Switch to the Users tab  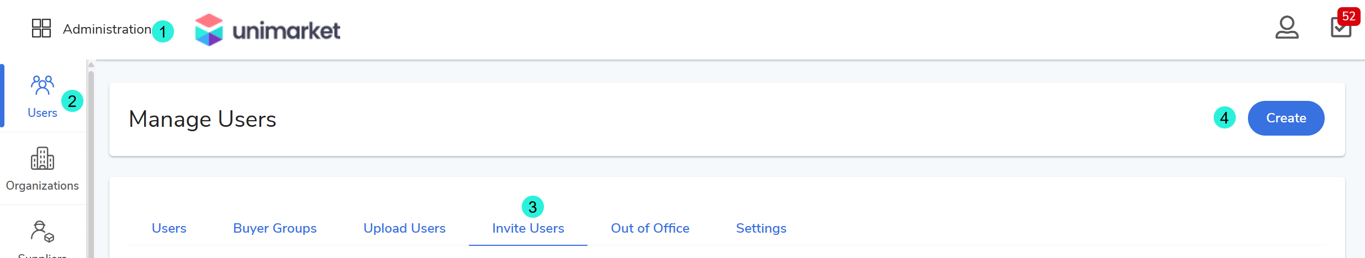pos(169,228)
